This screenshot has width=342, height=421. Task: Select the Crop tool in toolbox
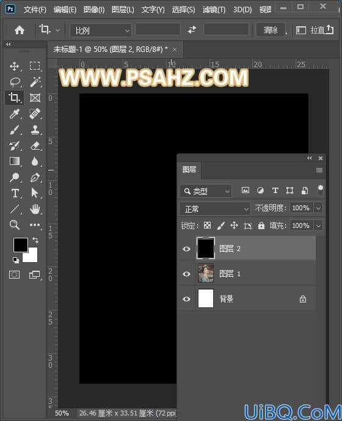coord(14,98)
